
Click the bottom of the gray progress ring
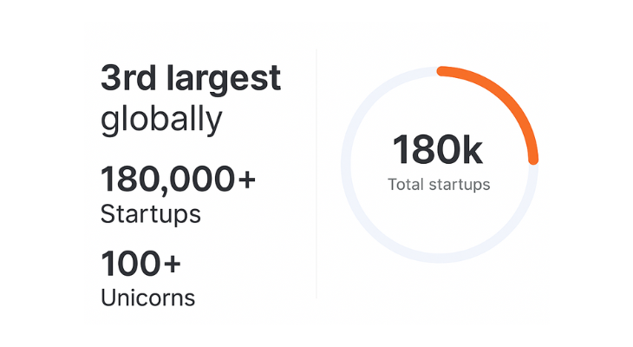point(440,259)
